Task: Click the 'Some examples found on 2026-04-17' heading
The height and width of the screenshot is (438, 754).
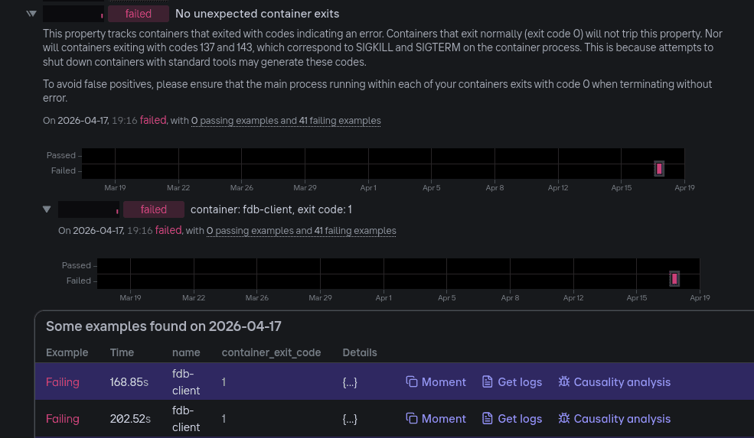Action: 164,326
